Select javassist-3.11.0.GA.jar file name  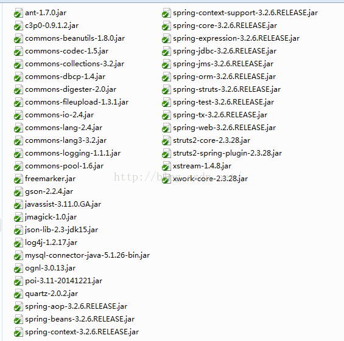click(x=63, y=204)
